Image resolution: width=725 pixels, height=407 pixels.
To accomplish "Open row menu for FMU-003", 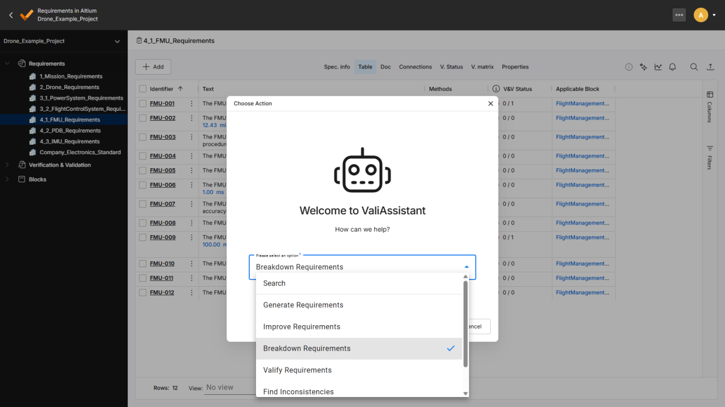I will pyautogui.click(x=192, y=137).
